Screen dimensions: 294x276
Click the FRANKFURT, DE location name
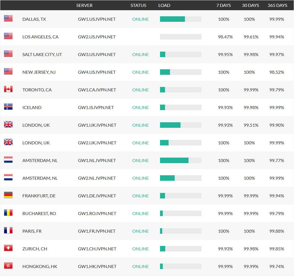pyautogui.click(x=39, y=196)
